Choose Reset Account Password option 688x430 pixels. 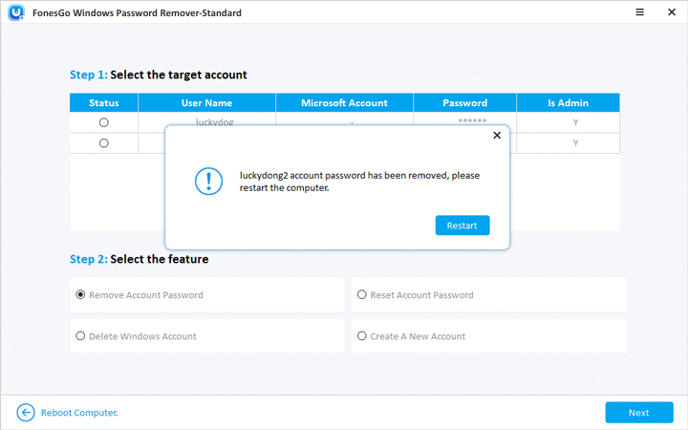pos(361,294)
